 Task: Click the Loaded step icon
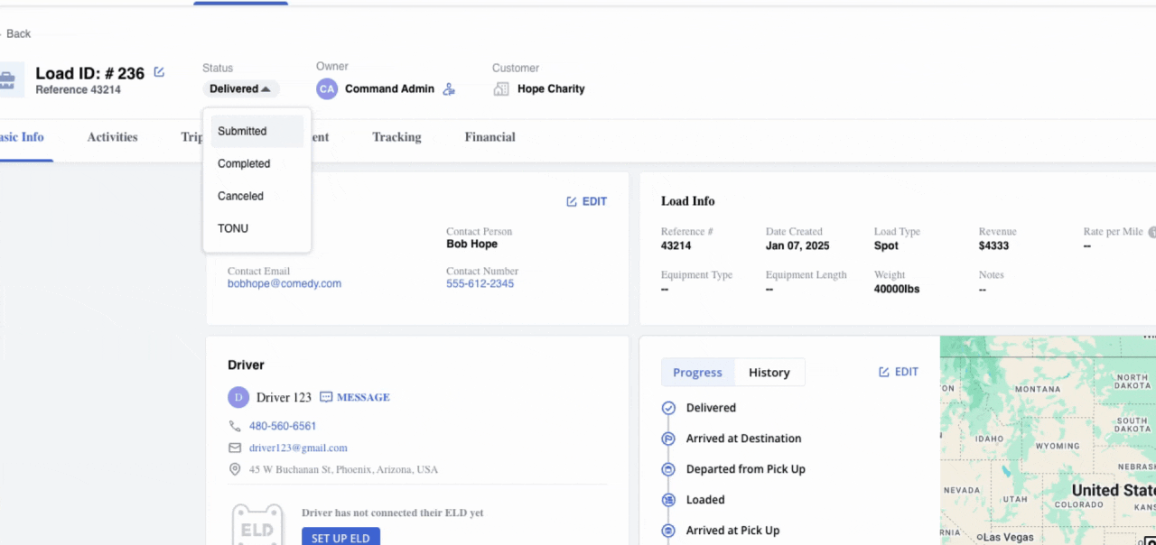[x=668, y=500]
